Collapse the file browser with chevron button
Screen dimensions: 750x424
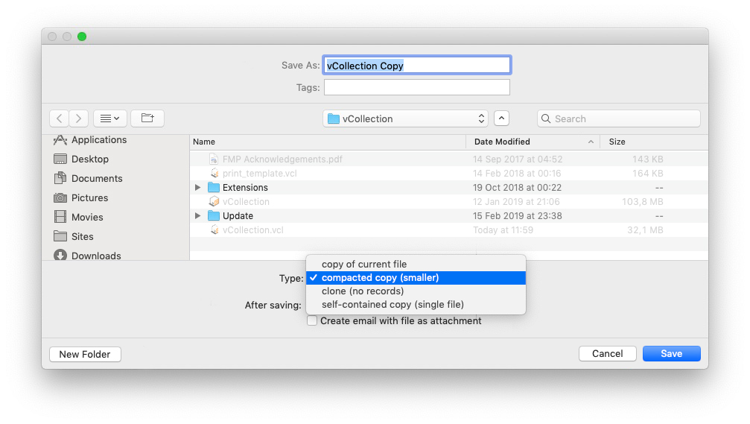502,118
